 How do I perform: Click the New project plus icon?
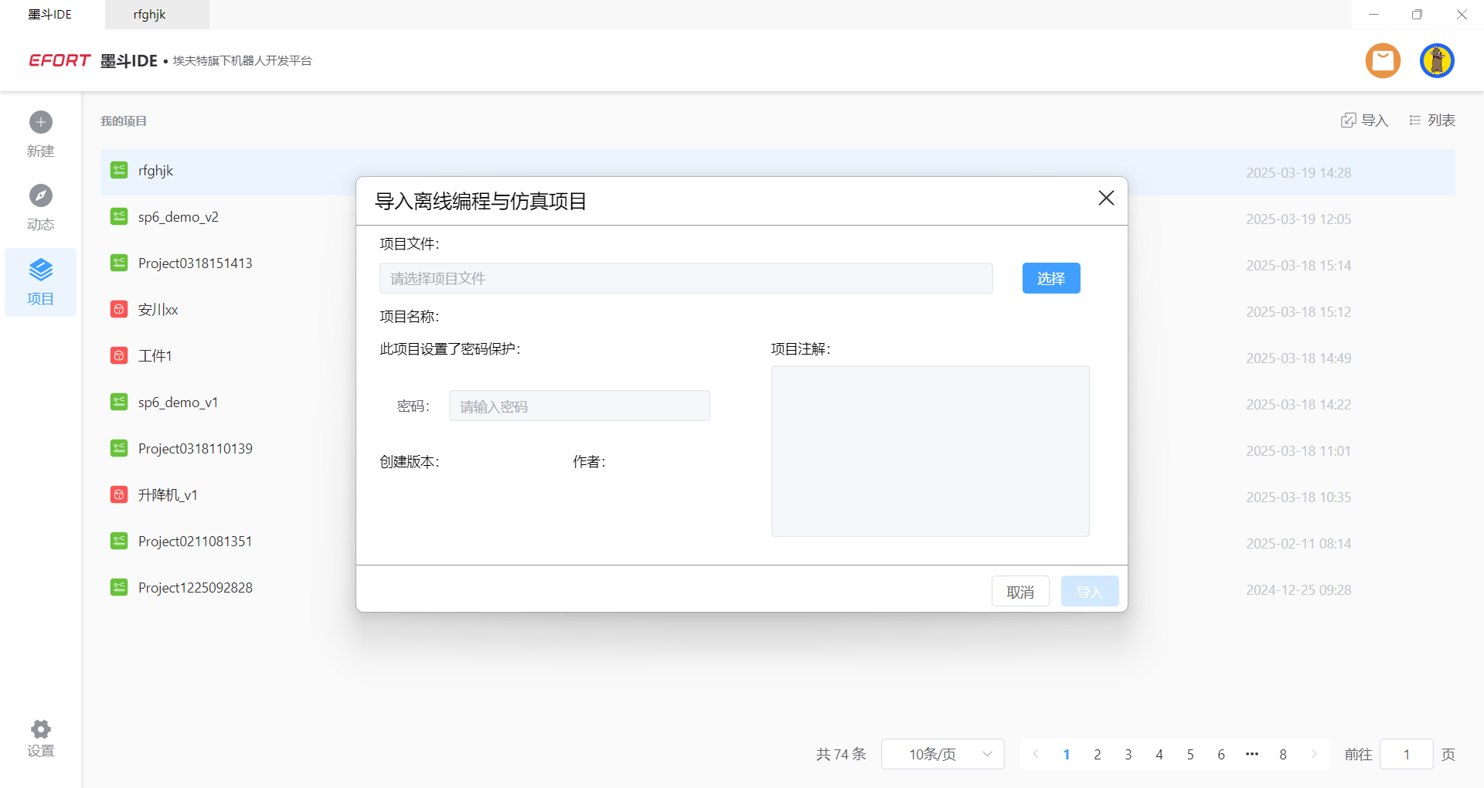pos(41,122)
